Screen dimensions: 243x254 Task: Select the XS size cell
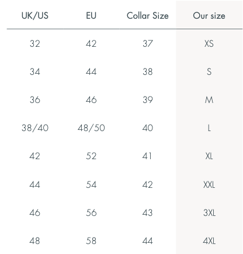(209, 43)
